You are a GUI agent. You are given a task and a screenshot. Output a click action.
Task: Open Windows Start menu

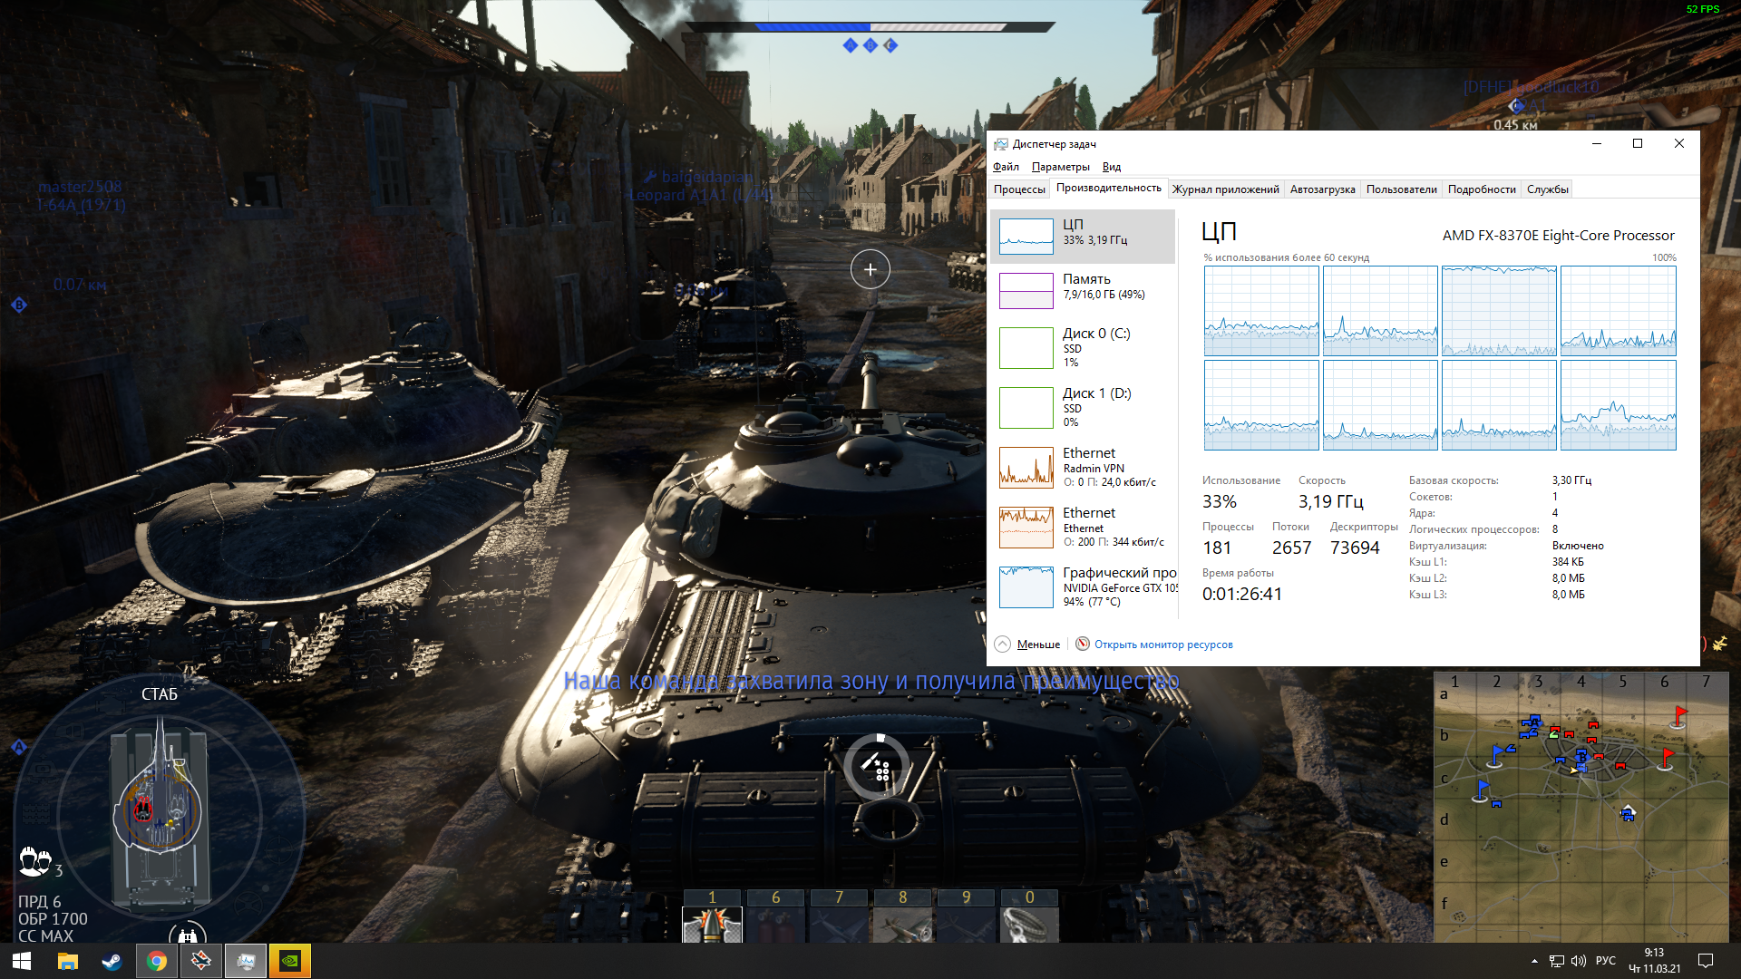22,961
